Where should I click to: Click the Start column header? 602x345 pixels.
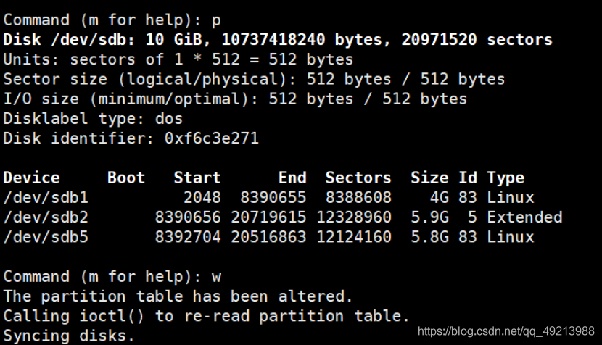pyautogui.click(x=197, y=178)
